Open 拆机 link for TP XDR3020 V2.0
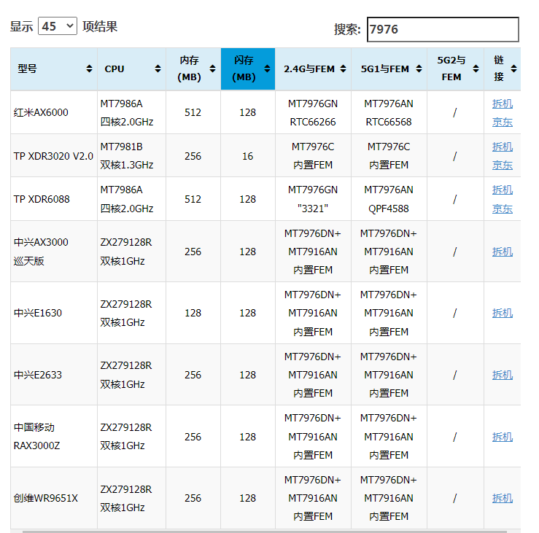Screen dimensions: 539x533 [x=503, y=147]
